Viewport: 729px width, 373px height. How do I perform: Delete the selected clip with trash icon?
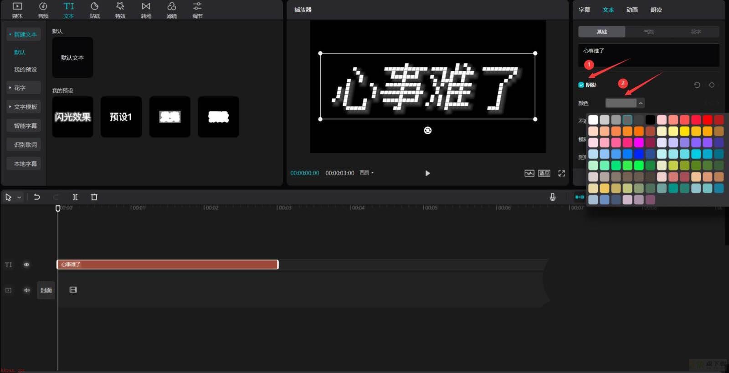click(x=94, y=197)
